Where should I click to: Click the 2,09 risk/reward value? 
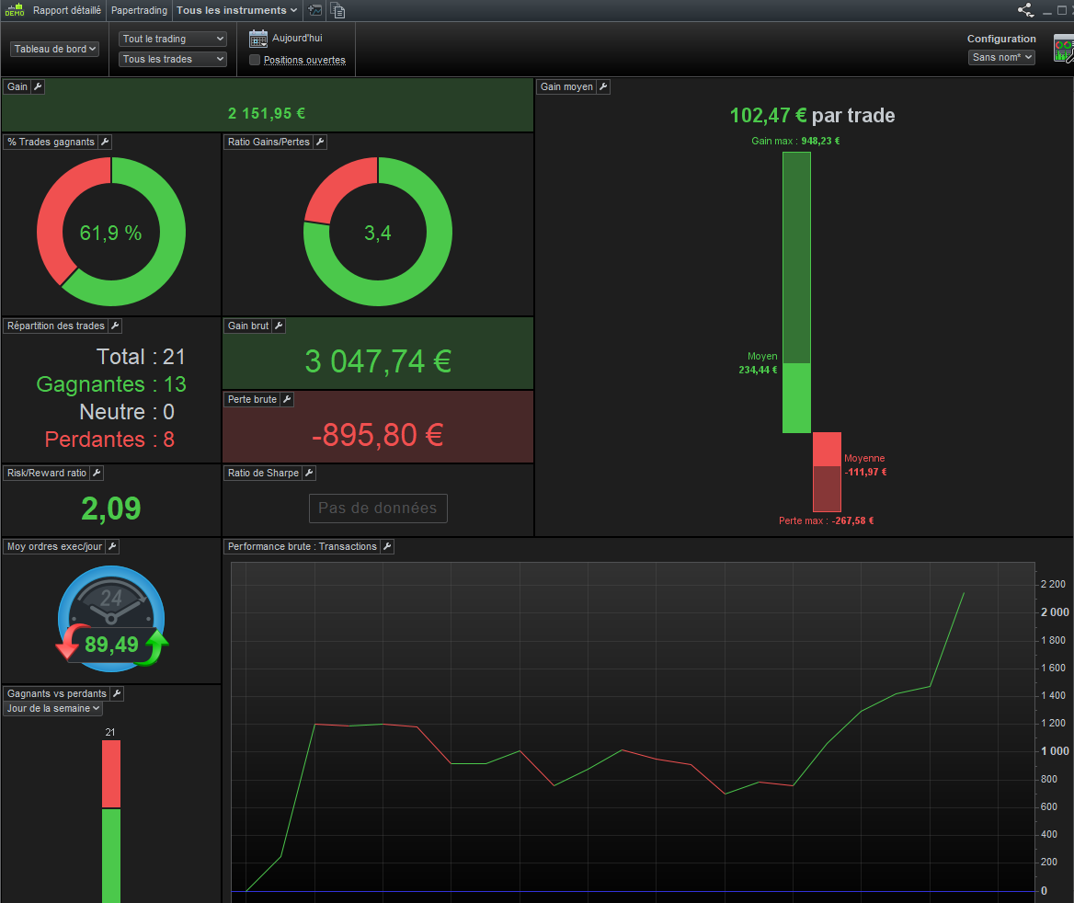111,509
